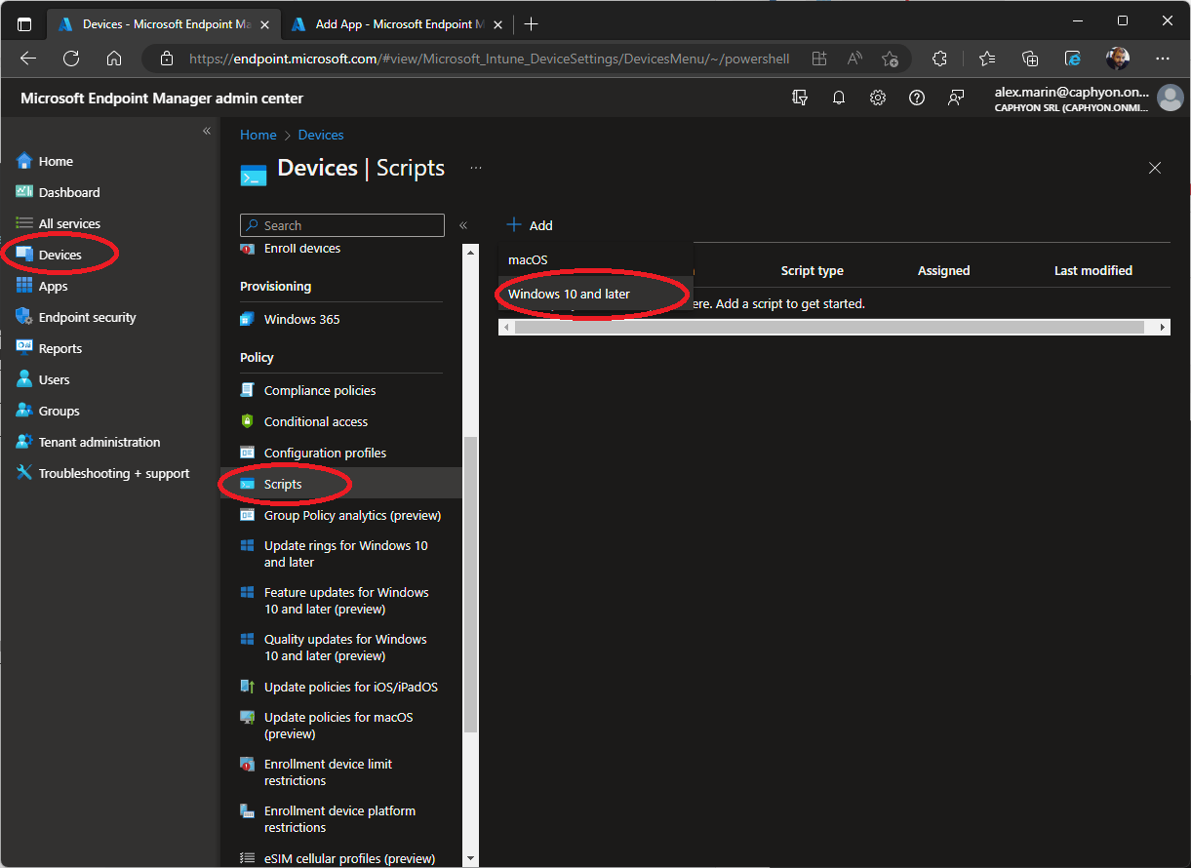Open browser Settings and more menu
The height and width of the screenshot is (868, 1191).
pos(1163,59)
